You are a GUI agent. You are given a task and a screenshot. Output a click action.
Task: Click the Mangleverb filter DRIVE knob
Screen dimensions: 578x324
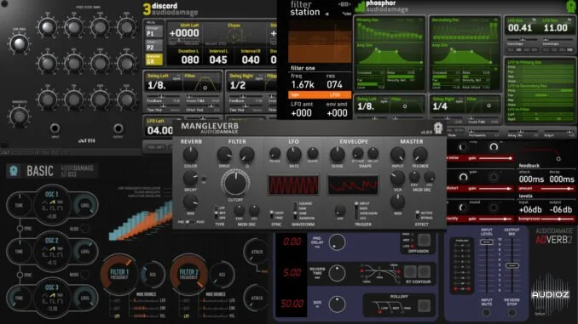coord(224,155)
